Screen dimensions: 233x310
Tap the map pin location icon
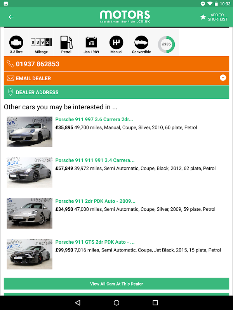[10, 92]
